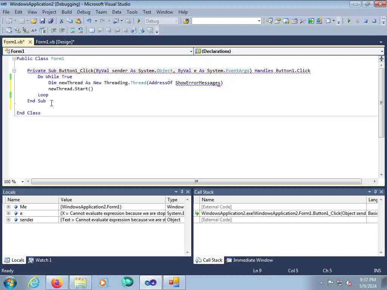Image resolution: width=387 pixels, height=290 pixels.
Task: Click the Name column header in Locals
Action: coord(32,200)
